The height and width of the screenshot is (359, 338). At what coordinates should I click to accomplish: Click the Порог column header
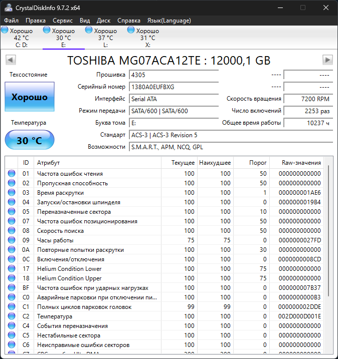(251, 163)
